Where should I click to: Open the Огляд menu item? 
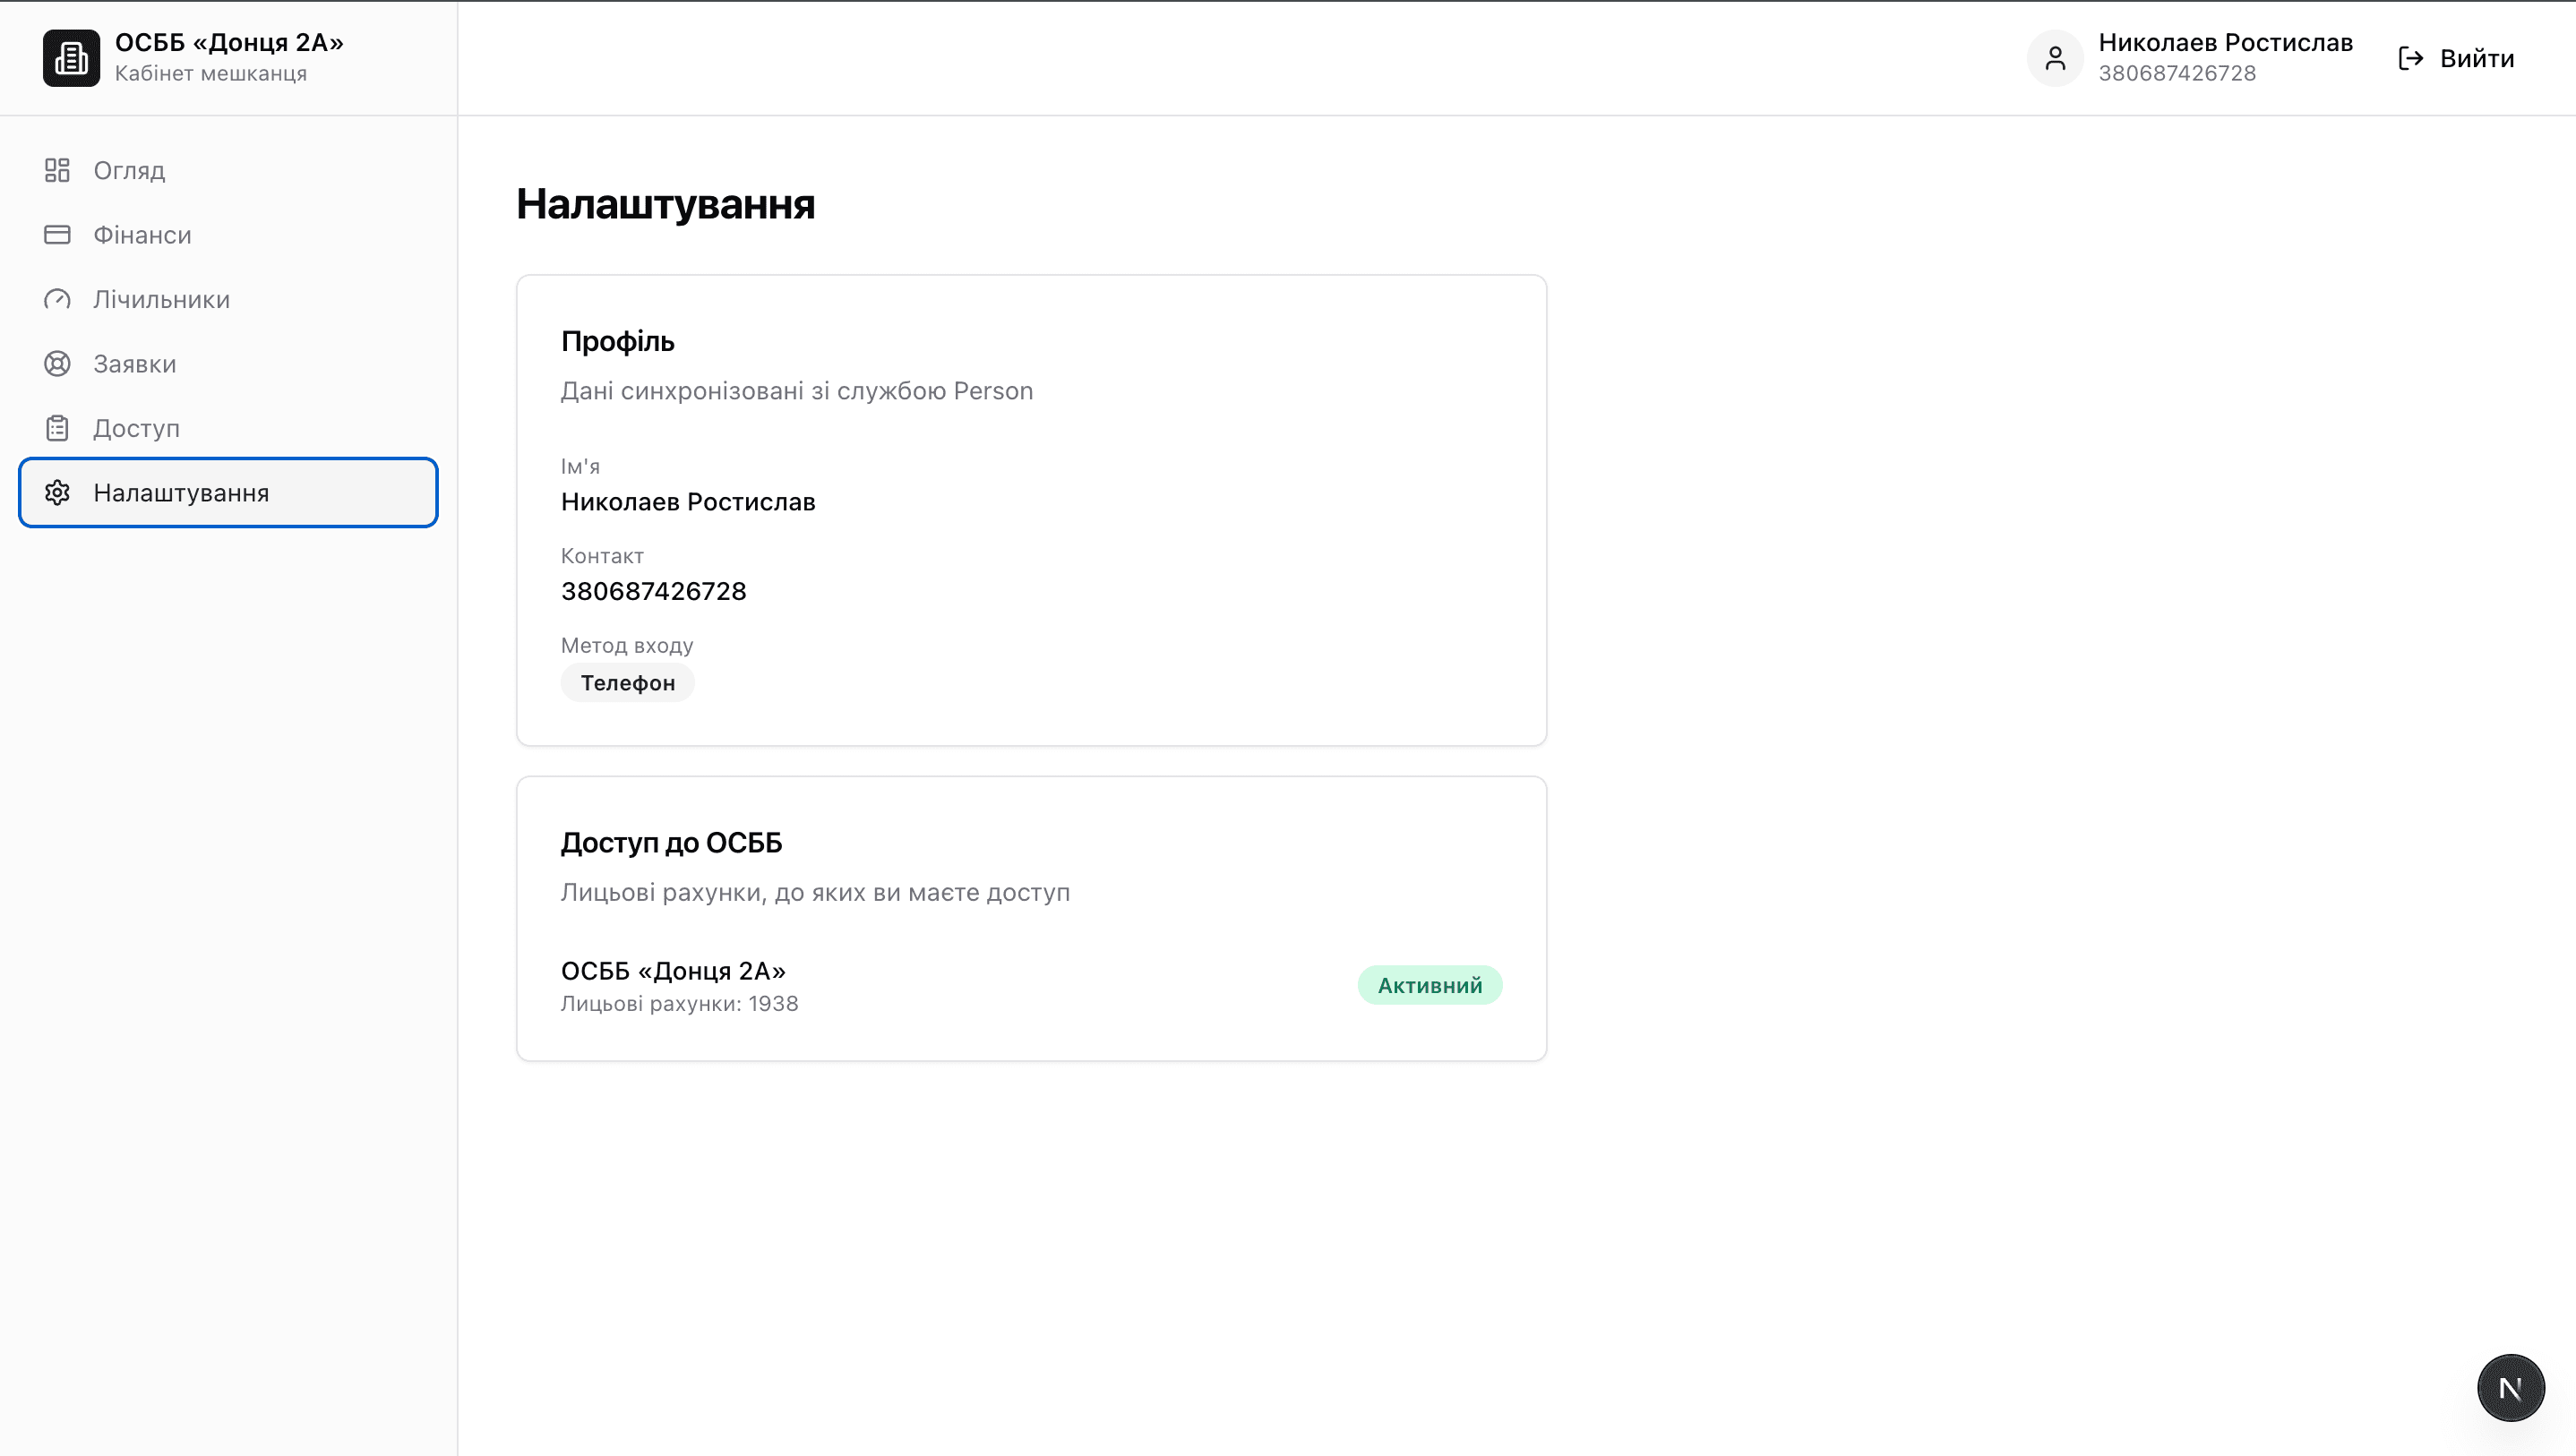pos(228,170)
